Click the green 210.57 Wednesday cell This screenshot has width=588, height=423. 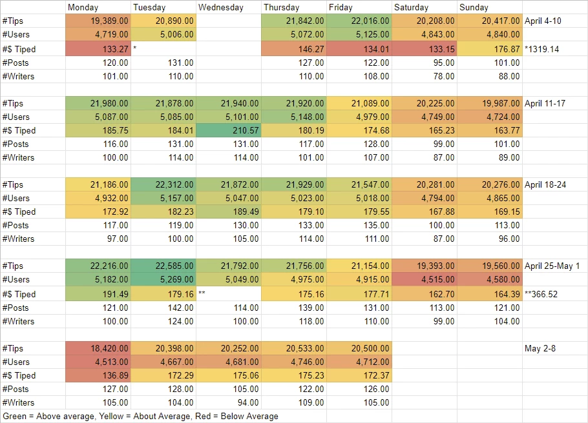(228, 130)
